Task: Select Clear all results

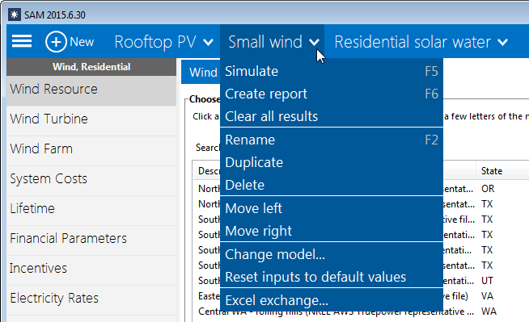Action: coord(332,116)
